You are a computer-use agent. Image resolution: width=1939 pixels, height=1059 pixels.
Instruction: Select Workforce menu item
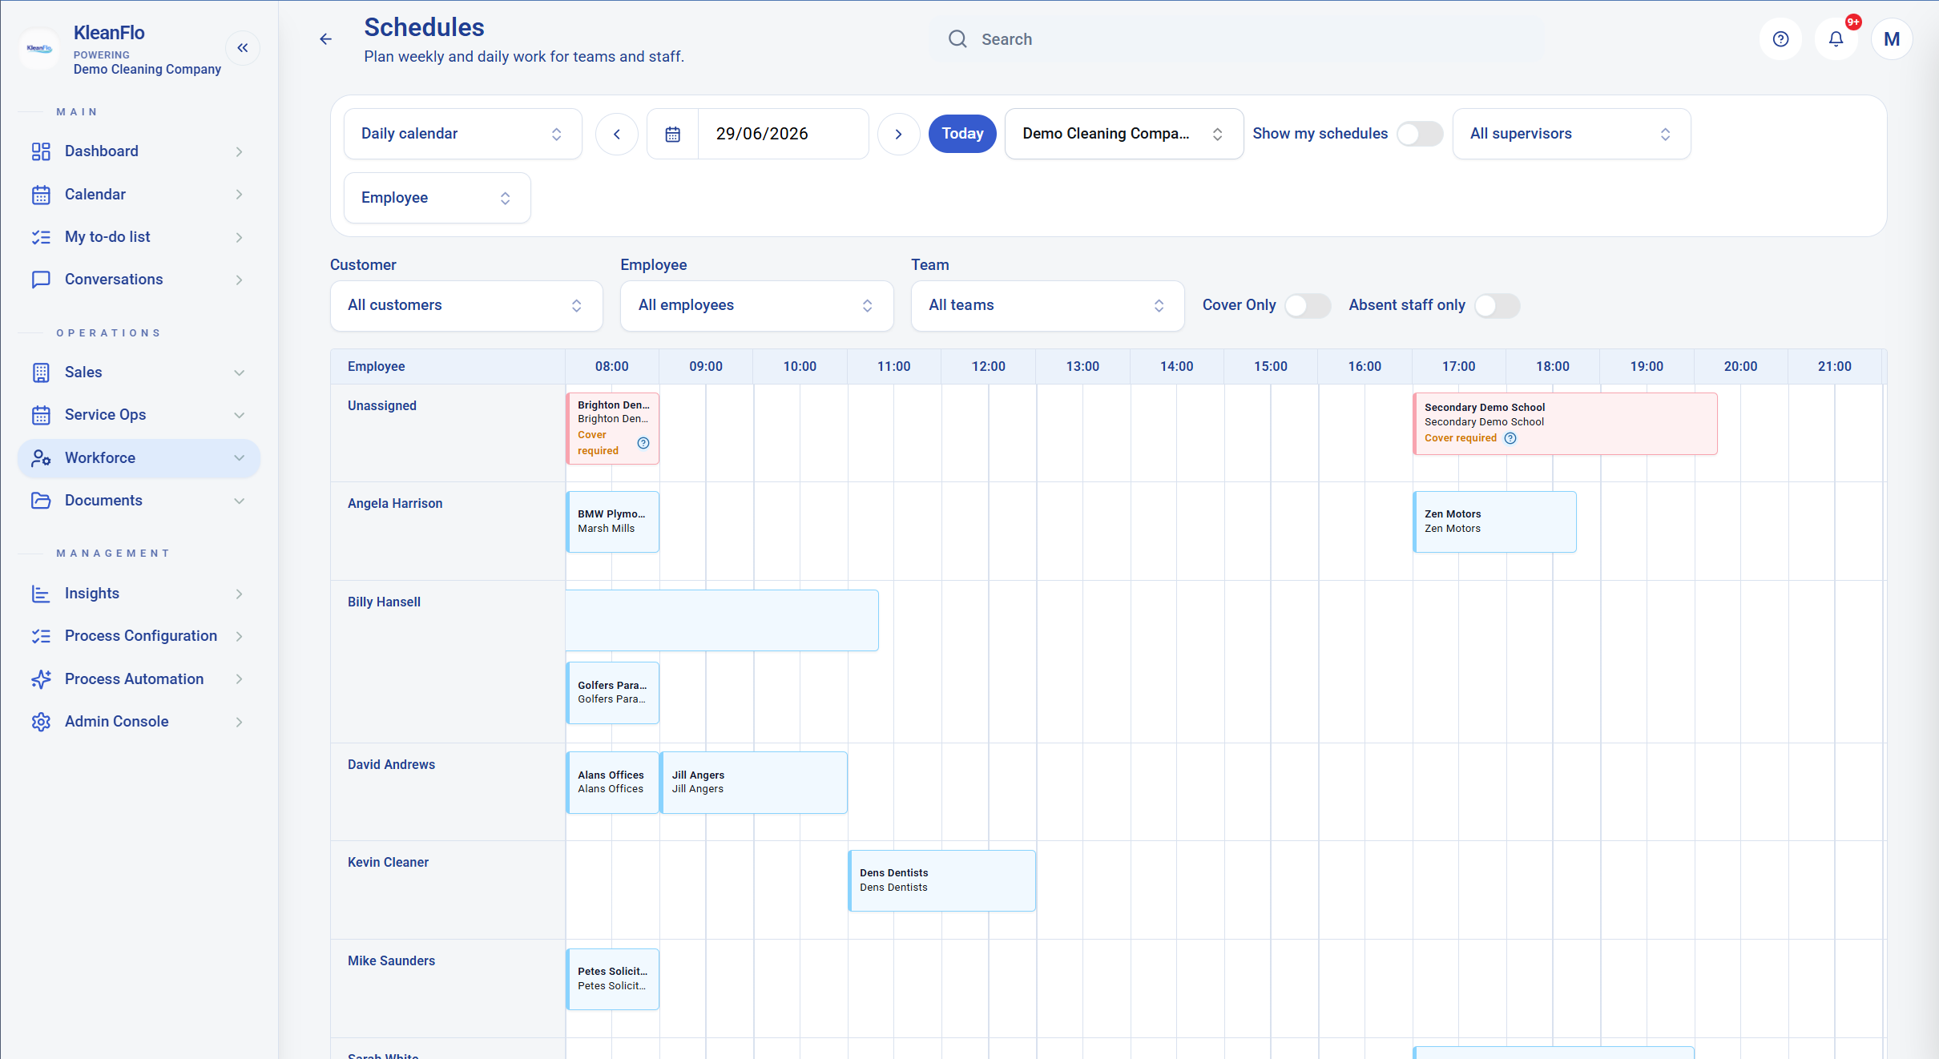[139, 458]
